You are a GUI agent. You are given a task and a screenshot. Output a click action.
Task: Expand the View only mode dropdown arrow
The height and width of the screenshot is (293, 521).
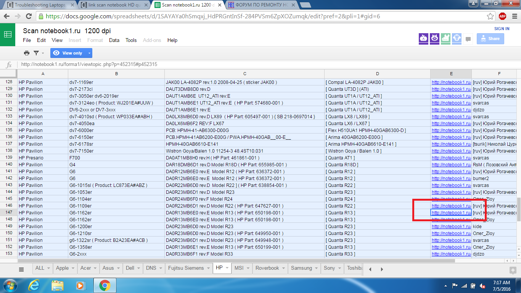[x=89, y=53]
